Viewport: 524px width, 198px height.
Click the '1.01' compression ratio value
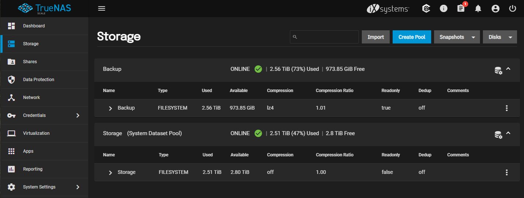pyautogui.click(x=321, y=108)
